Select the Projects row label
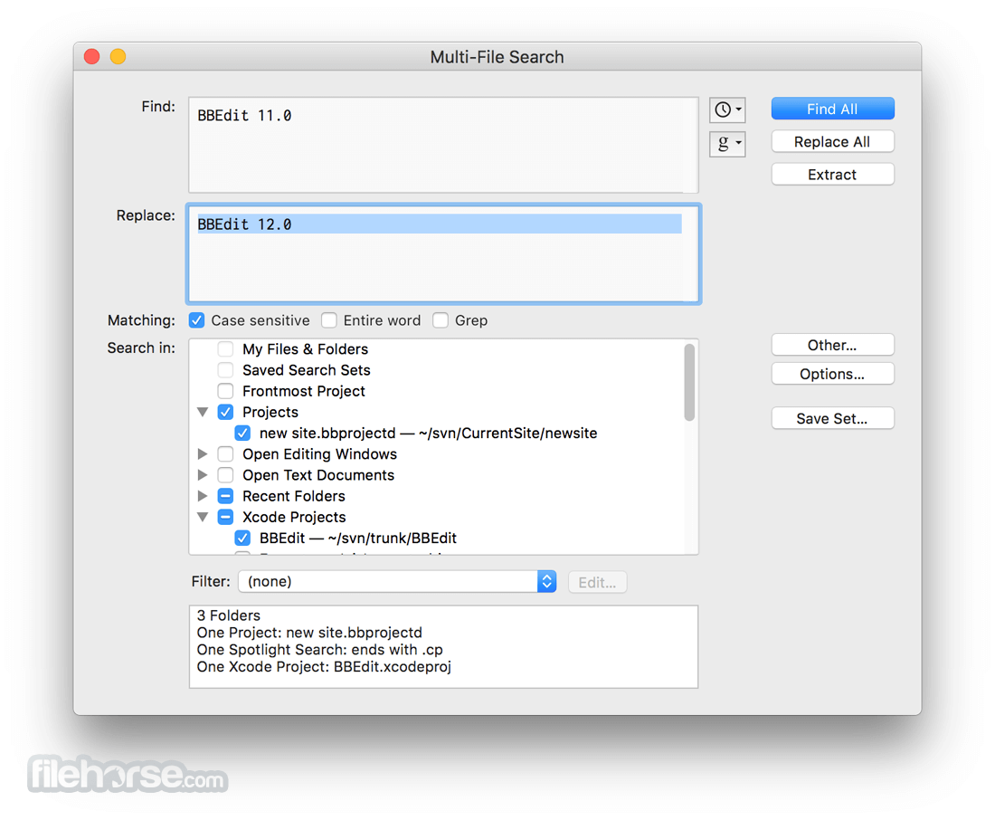The height and width of the screenshot is (820, 995). pos(270,412)
